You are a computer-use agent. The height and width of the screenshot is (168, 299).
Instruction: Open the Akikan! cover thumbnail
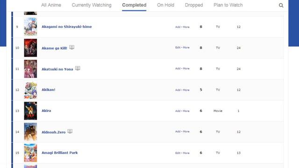click(x=30, y=90)
